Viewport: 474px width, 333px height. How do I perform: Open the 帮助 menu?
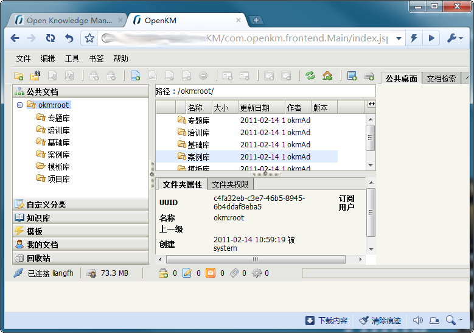pyautogui.click(x=120, y=58)
